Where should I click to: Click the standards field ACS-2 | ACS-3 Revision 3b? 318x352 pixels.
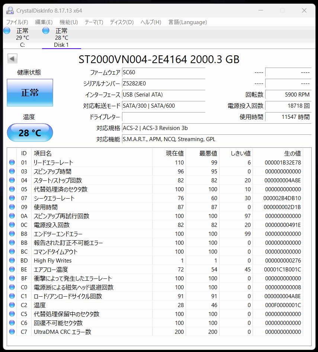[x=216, y=128]
